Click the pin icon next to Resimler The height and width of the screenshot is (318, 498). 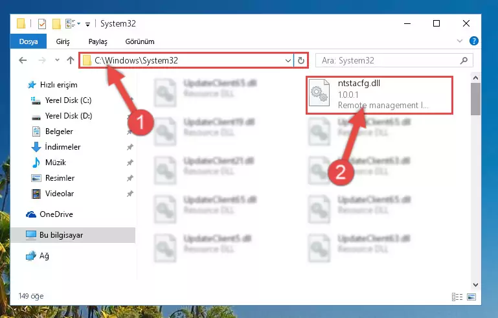click(x=130, y=178)
